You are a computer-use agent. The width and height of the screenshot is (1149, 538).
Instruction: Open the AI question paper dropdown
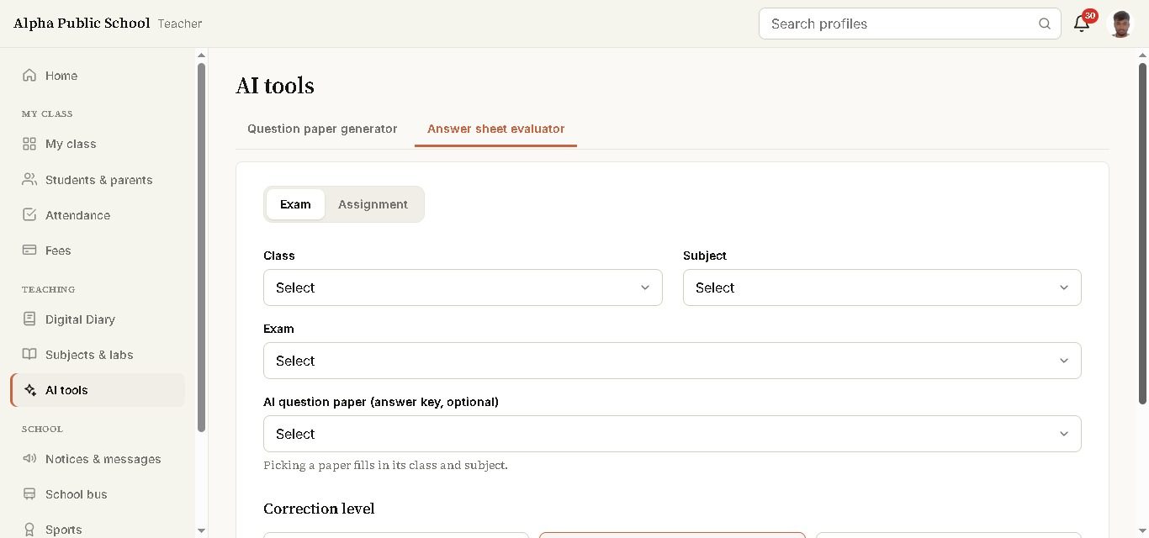pos(672,434)
